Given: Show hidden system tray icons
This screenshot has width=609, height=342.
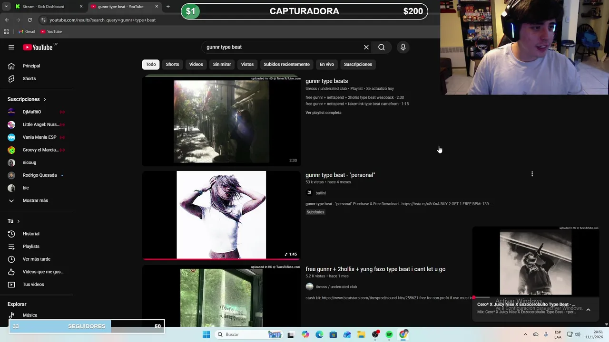Looking at the screenshot, I should click(x=525, y=334).
